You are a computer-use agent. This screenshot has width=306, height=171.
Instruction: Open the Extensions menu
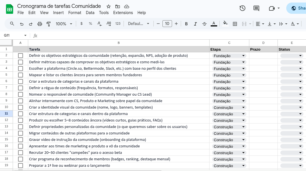coord(123,13)
